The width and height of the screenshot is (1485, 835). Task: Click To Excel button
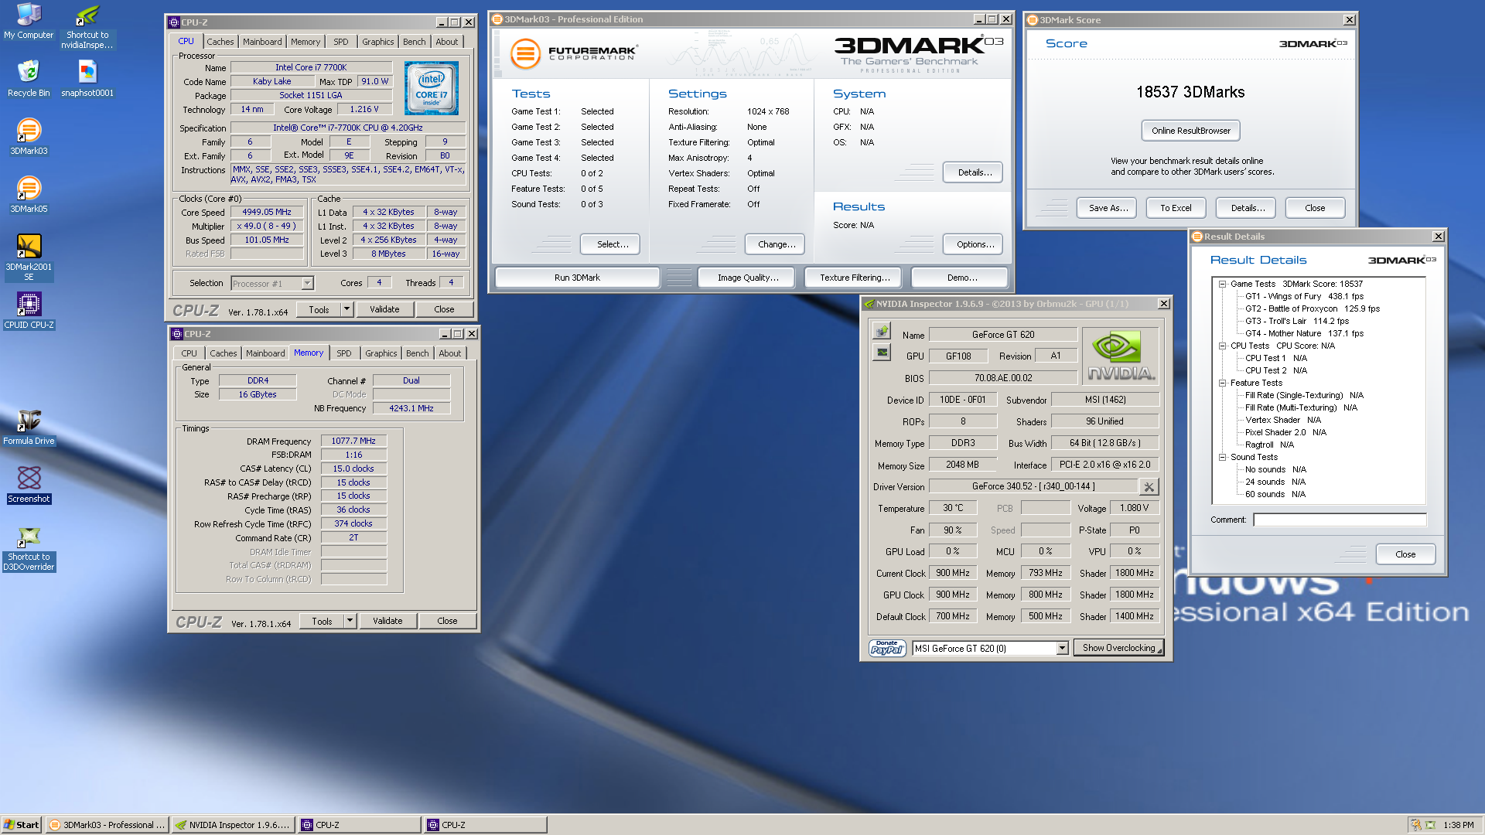click(1176, 208)
